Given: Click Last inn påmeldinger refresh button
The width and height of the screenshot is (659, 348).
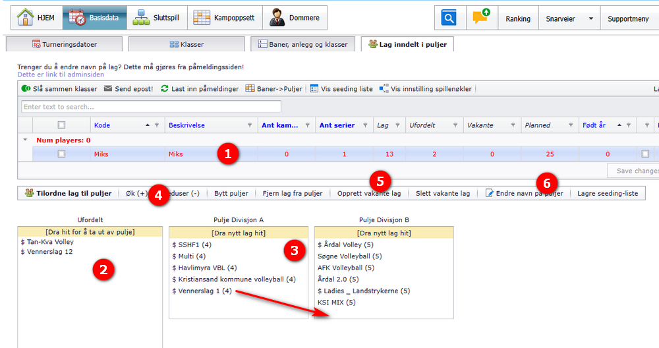Looking at the screenshot, I should click(200, 89).
